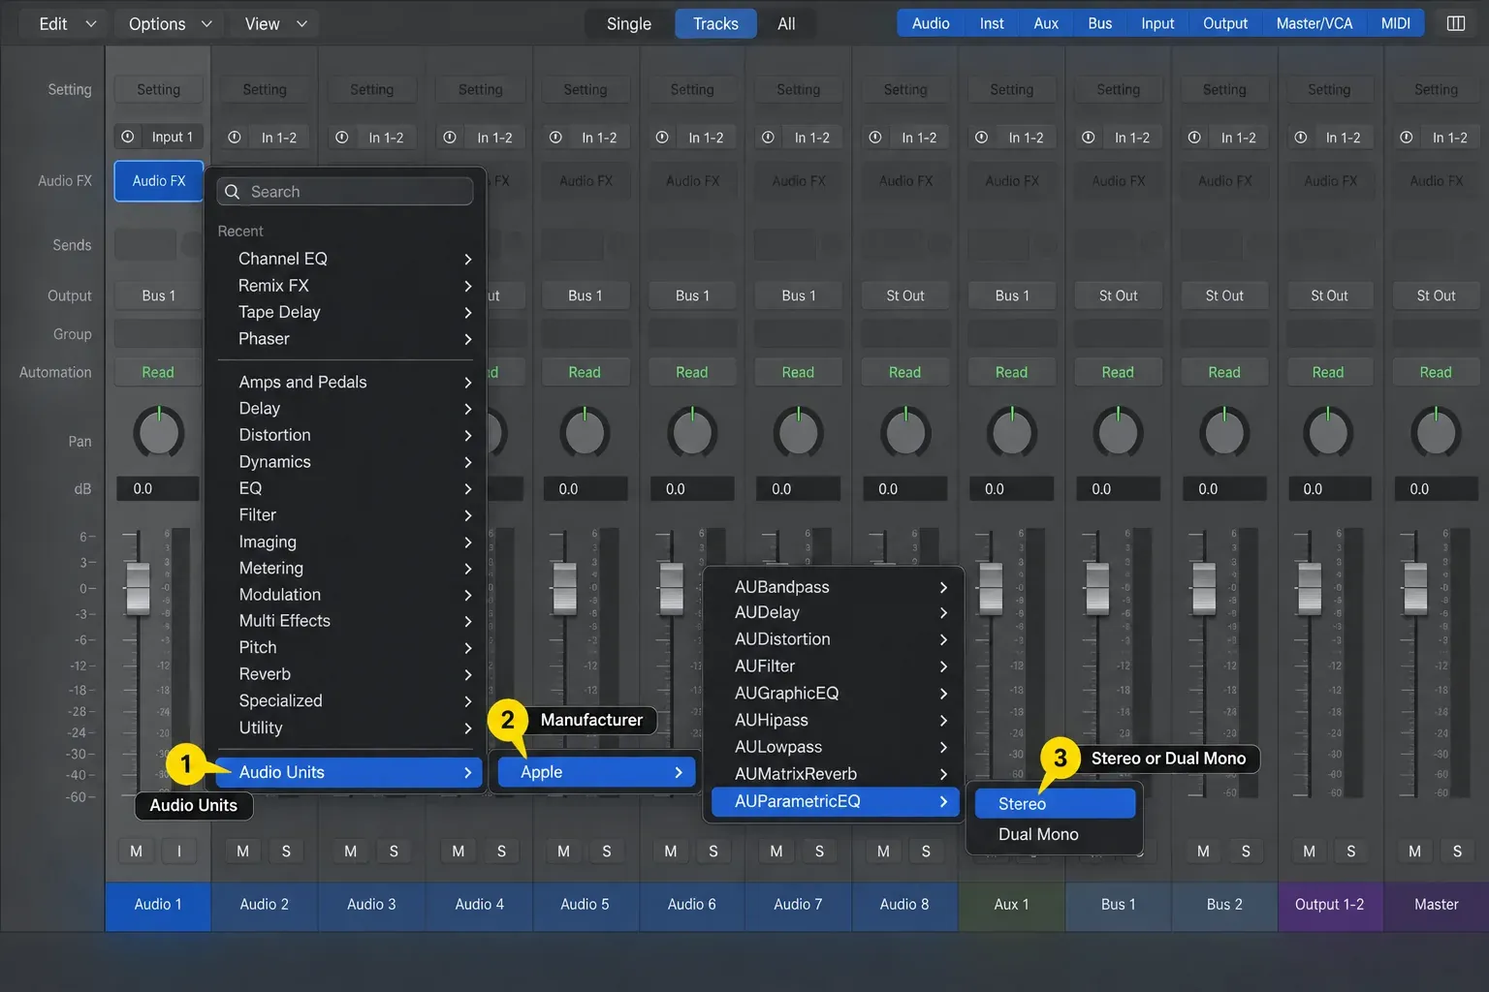Choose the Apple manufacturer entry
The image size is (1489, 992).
(596, 772)
